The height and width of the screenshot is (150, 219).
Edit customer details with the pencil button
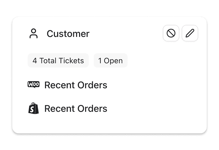(x=190, y=33)
